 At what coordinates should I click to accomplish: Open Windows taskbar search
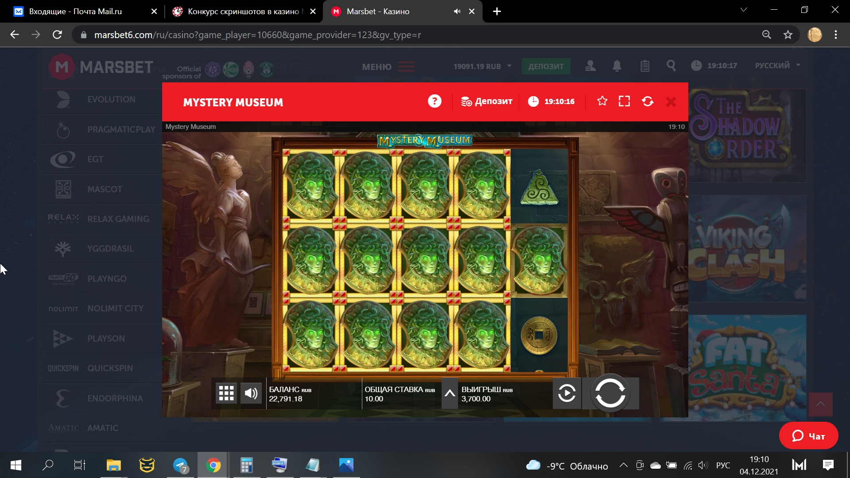click(47, 465)
